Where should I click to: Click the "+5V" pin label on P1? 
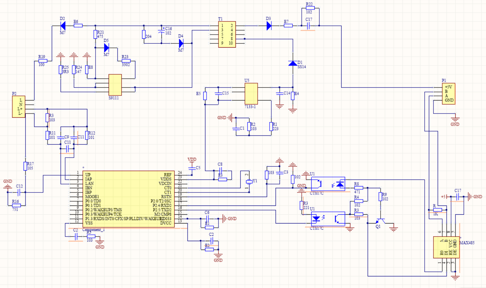click(449, 87)
